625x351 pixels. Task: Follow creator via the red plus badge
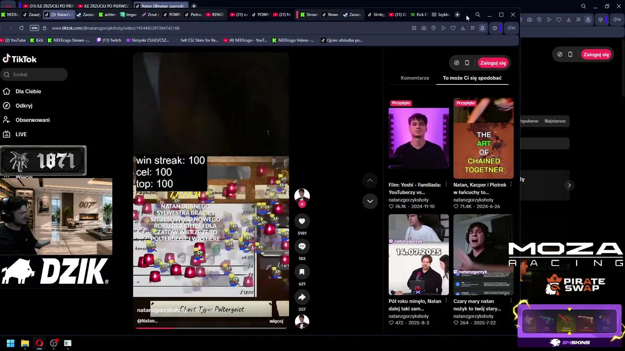click(x=302, y=204)
